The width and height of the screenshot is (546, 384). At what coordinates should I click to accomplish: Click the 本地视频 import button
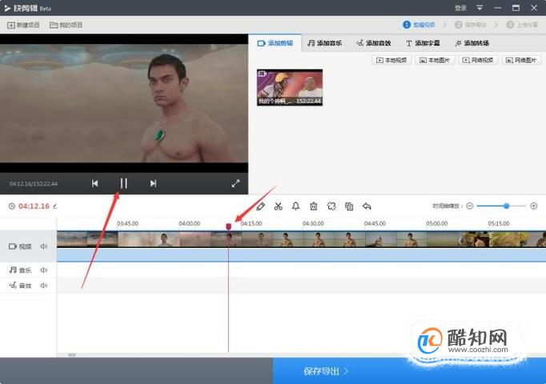coord(391,60)
